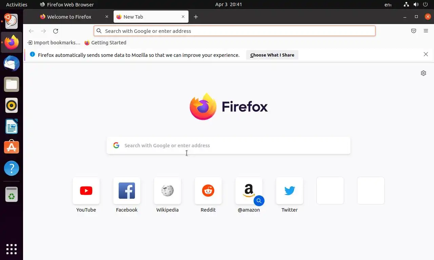Switch to Welcome to Firefox tab
The width and height of the screenshot is (434, 260).
point(69,17)
